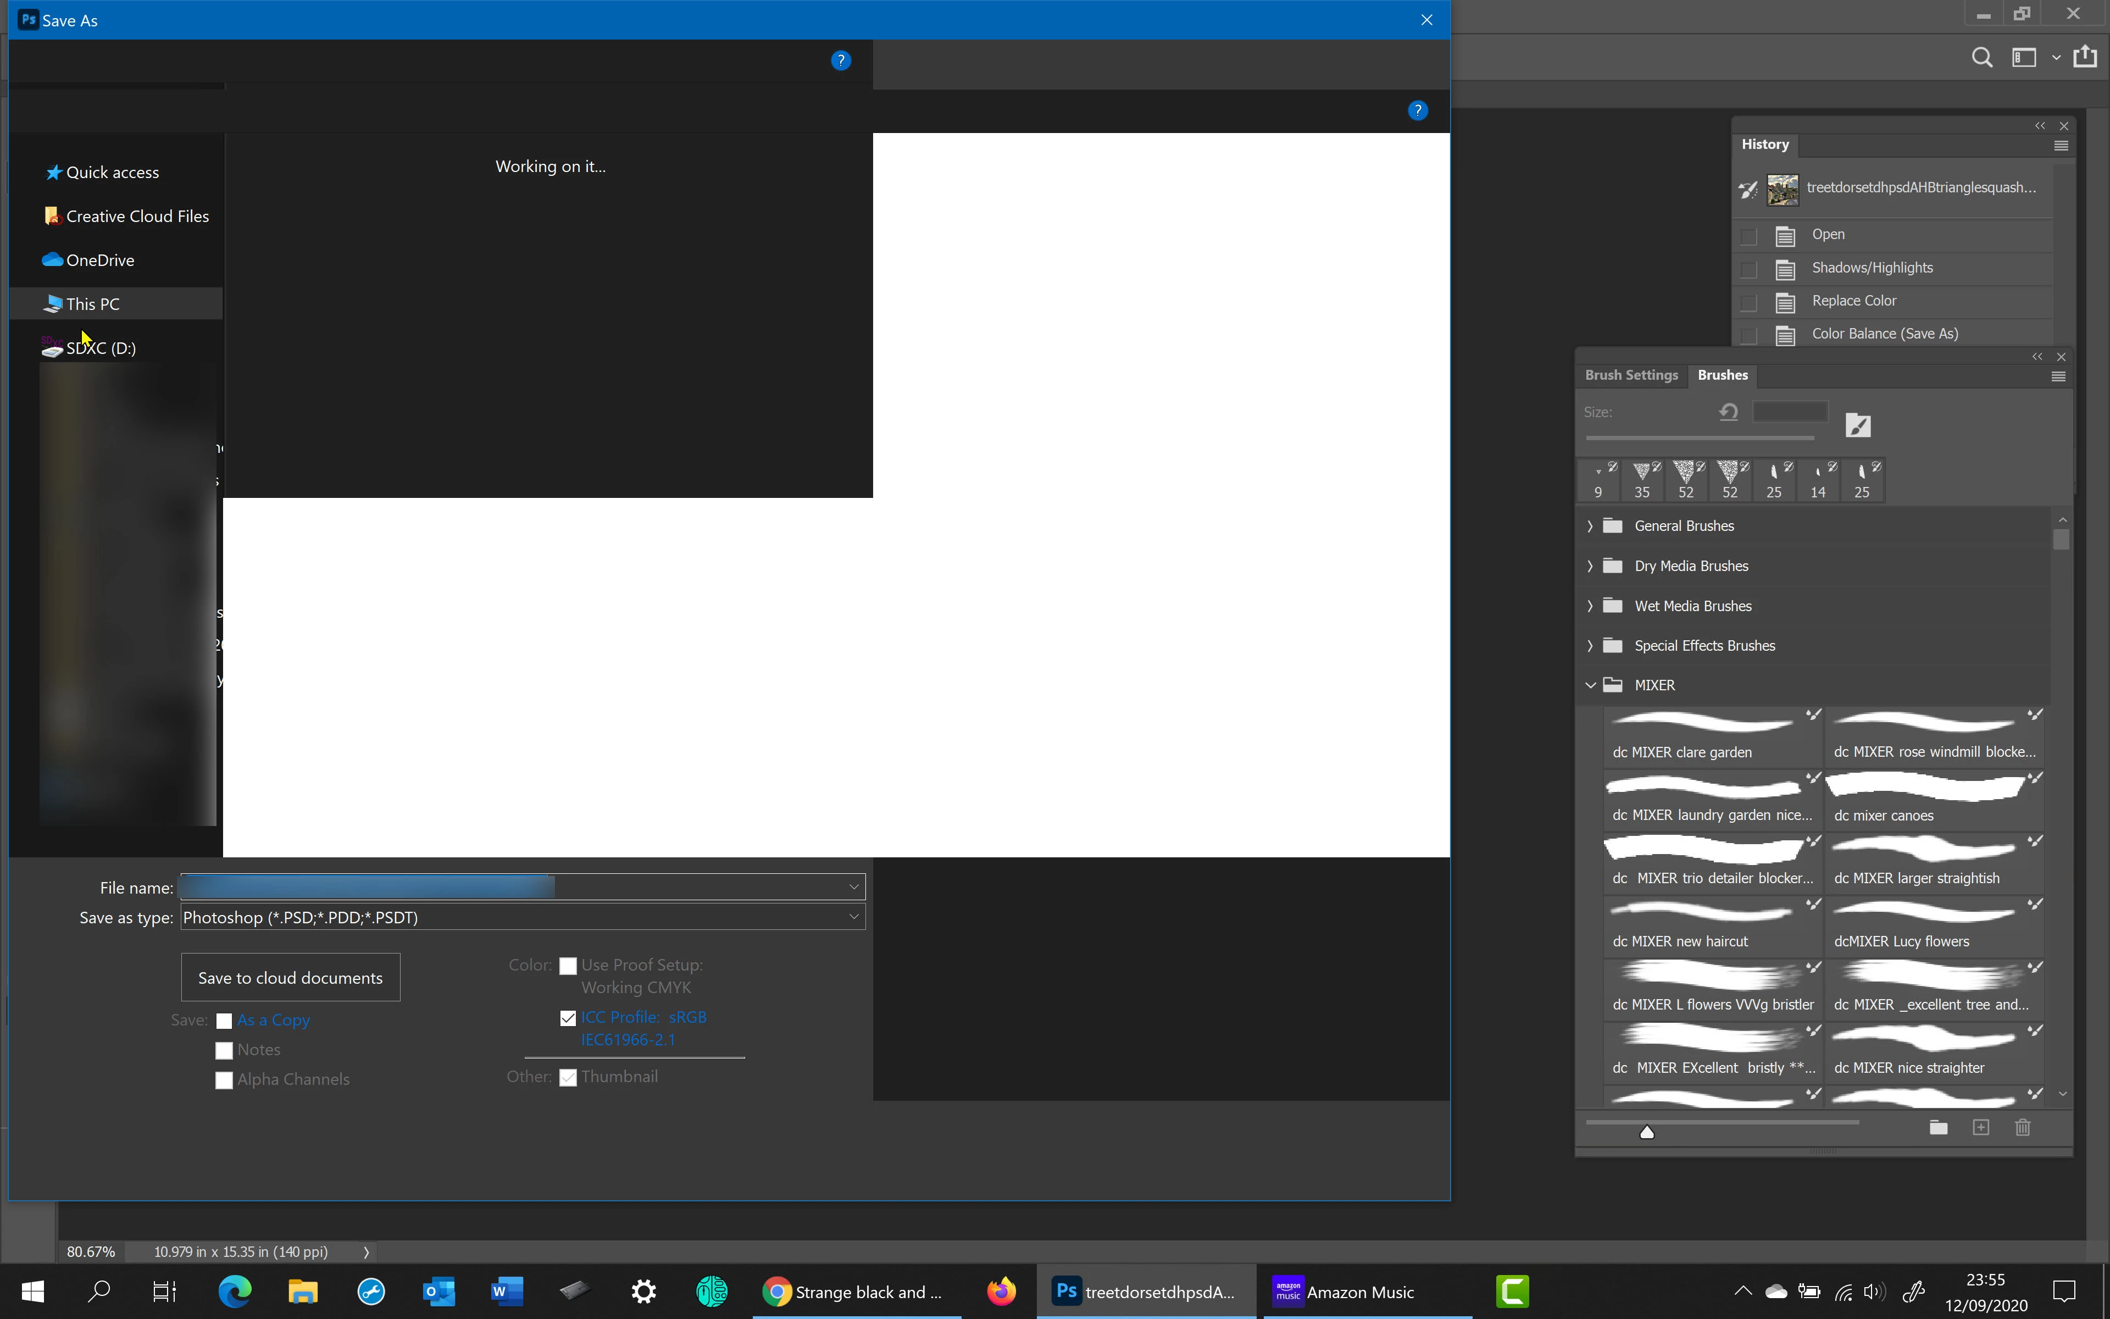Click the delete brush trash icon
Viewport: 2110px width, 1319px height.
click(2023, 1127)
